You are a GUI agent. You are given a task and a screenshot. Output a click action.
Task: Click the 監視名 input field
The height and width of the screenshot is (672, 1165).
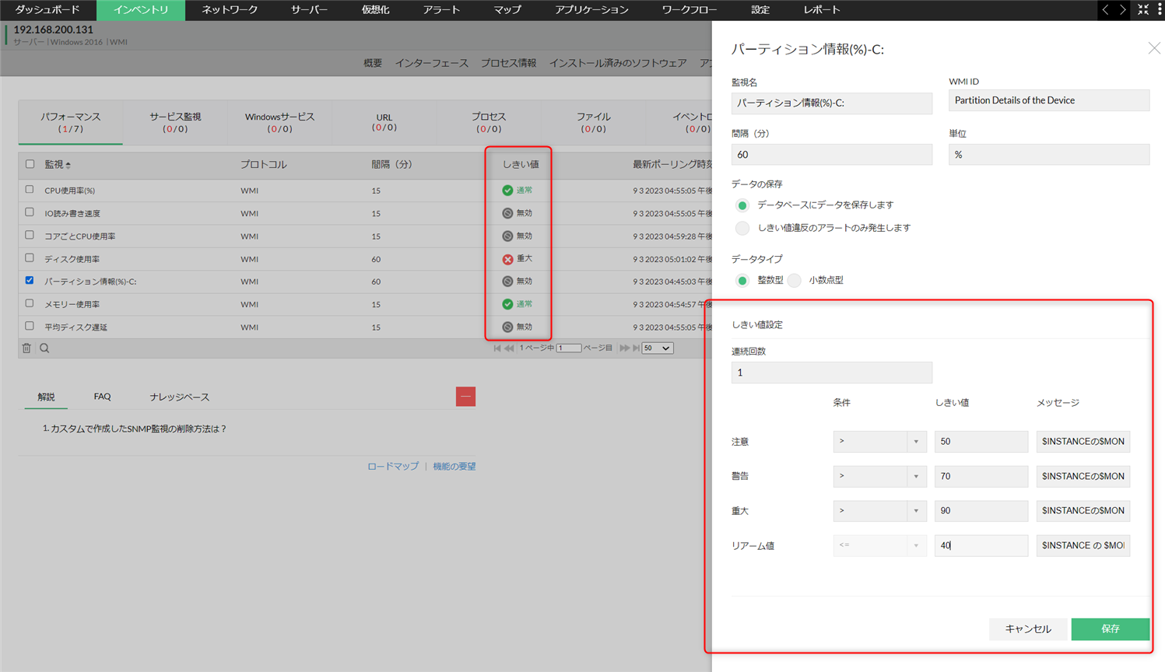point(832,103)
